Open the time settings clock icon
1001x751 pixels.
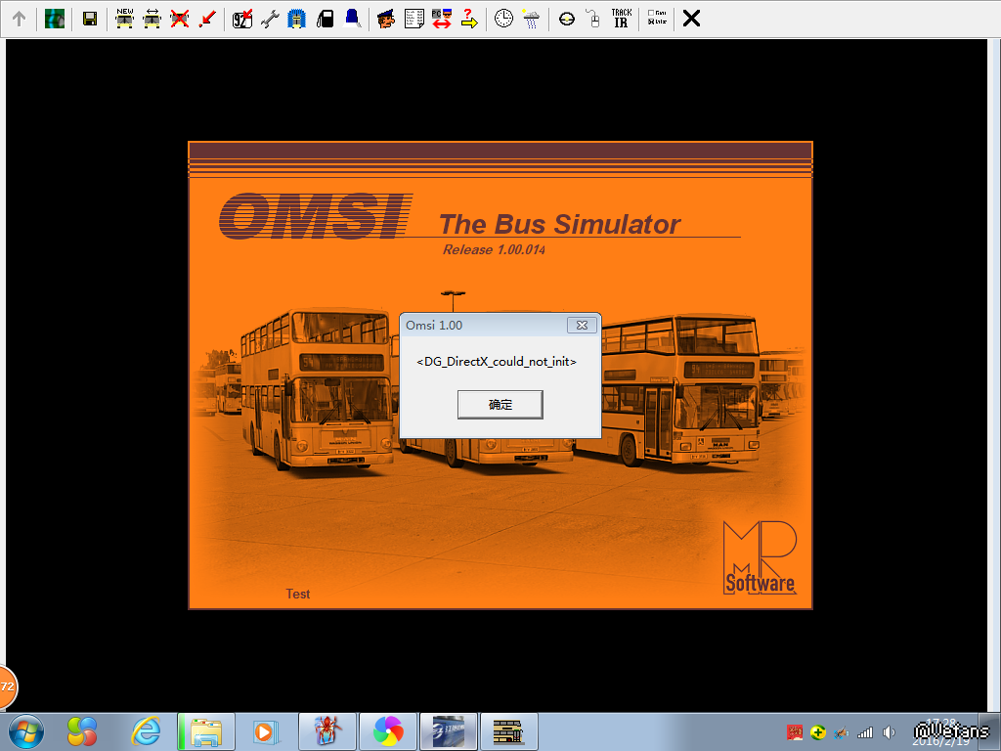pos(503,19)
